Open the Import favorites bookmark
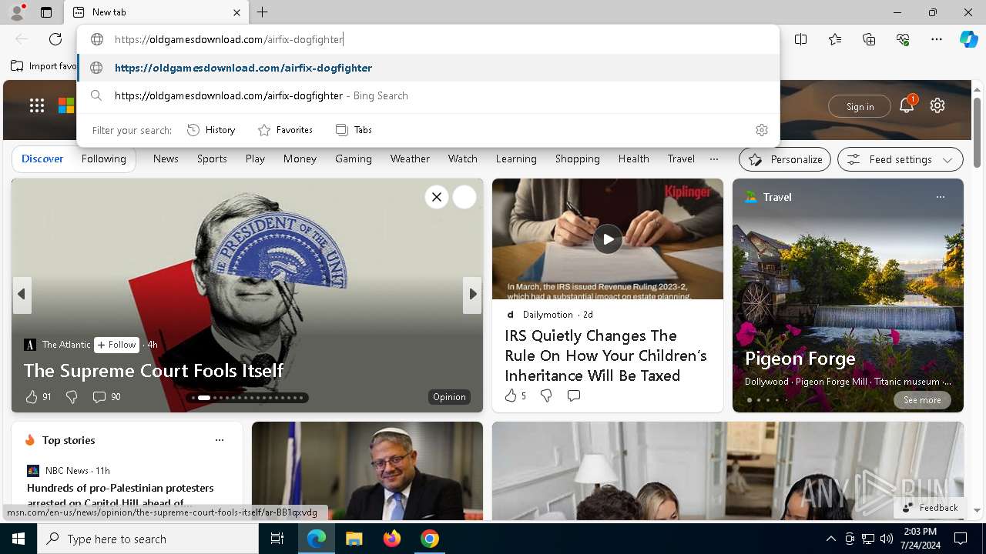986x554 pixels. pos(43,66)
